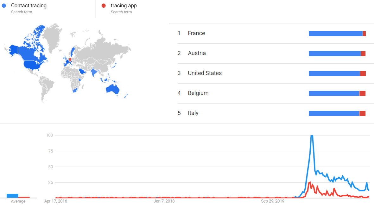Select the tracing app search term
This screenshot has width=374, height=208.
(124, 6)
